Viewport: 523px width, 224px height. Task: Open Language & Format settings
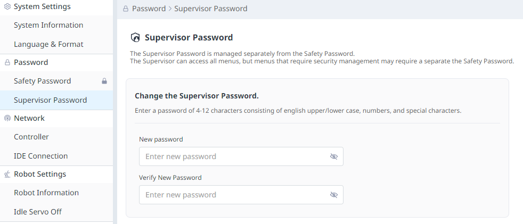coord(48,44)
